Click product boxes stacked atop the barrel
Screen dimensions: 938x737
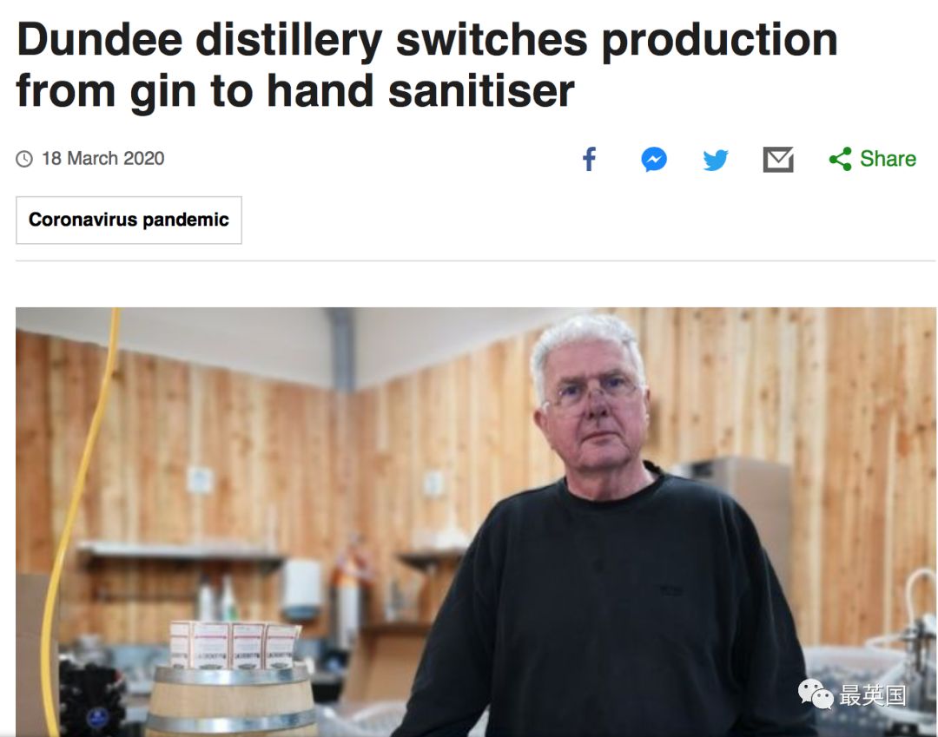click(234, 645)
